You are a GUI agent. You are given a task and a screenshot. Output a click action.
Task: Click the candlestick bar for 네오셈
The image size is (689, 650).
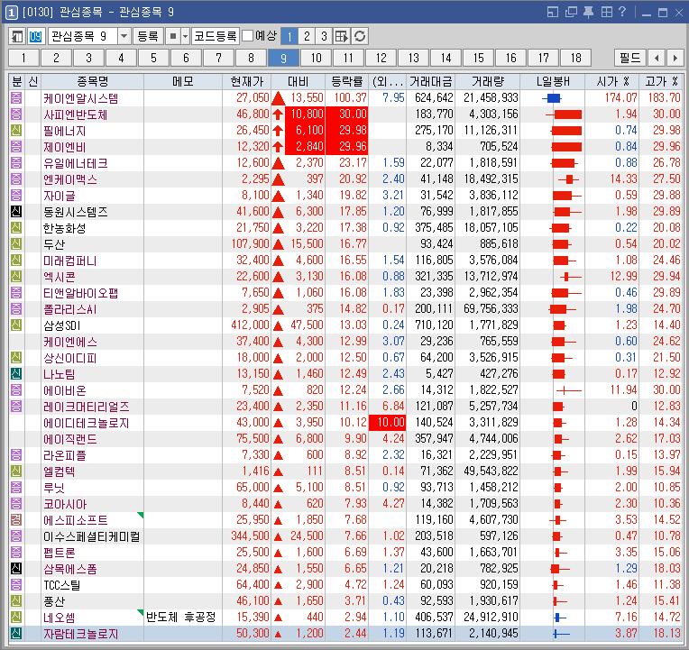(x=559, y=618)
